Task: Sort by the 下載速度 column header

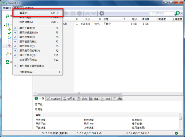Action: pos(159,19)
